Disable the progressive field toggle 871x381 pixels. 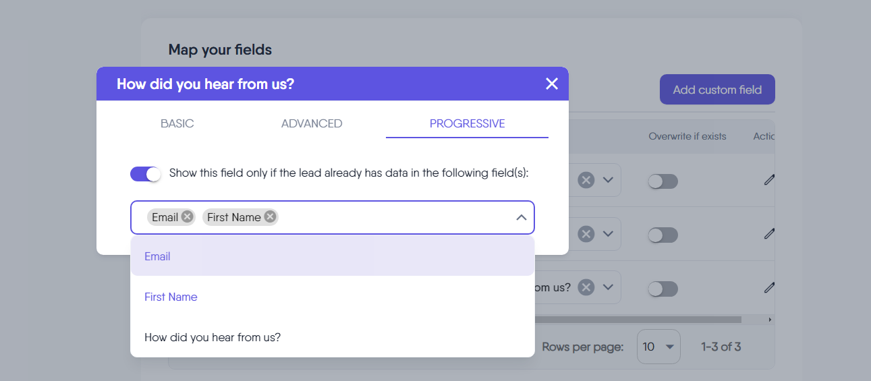[146, 174]
